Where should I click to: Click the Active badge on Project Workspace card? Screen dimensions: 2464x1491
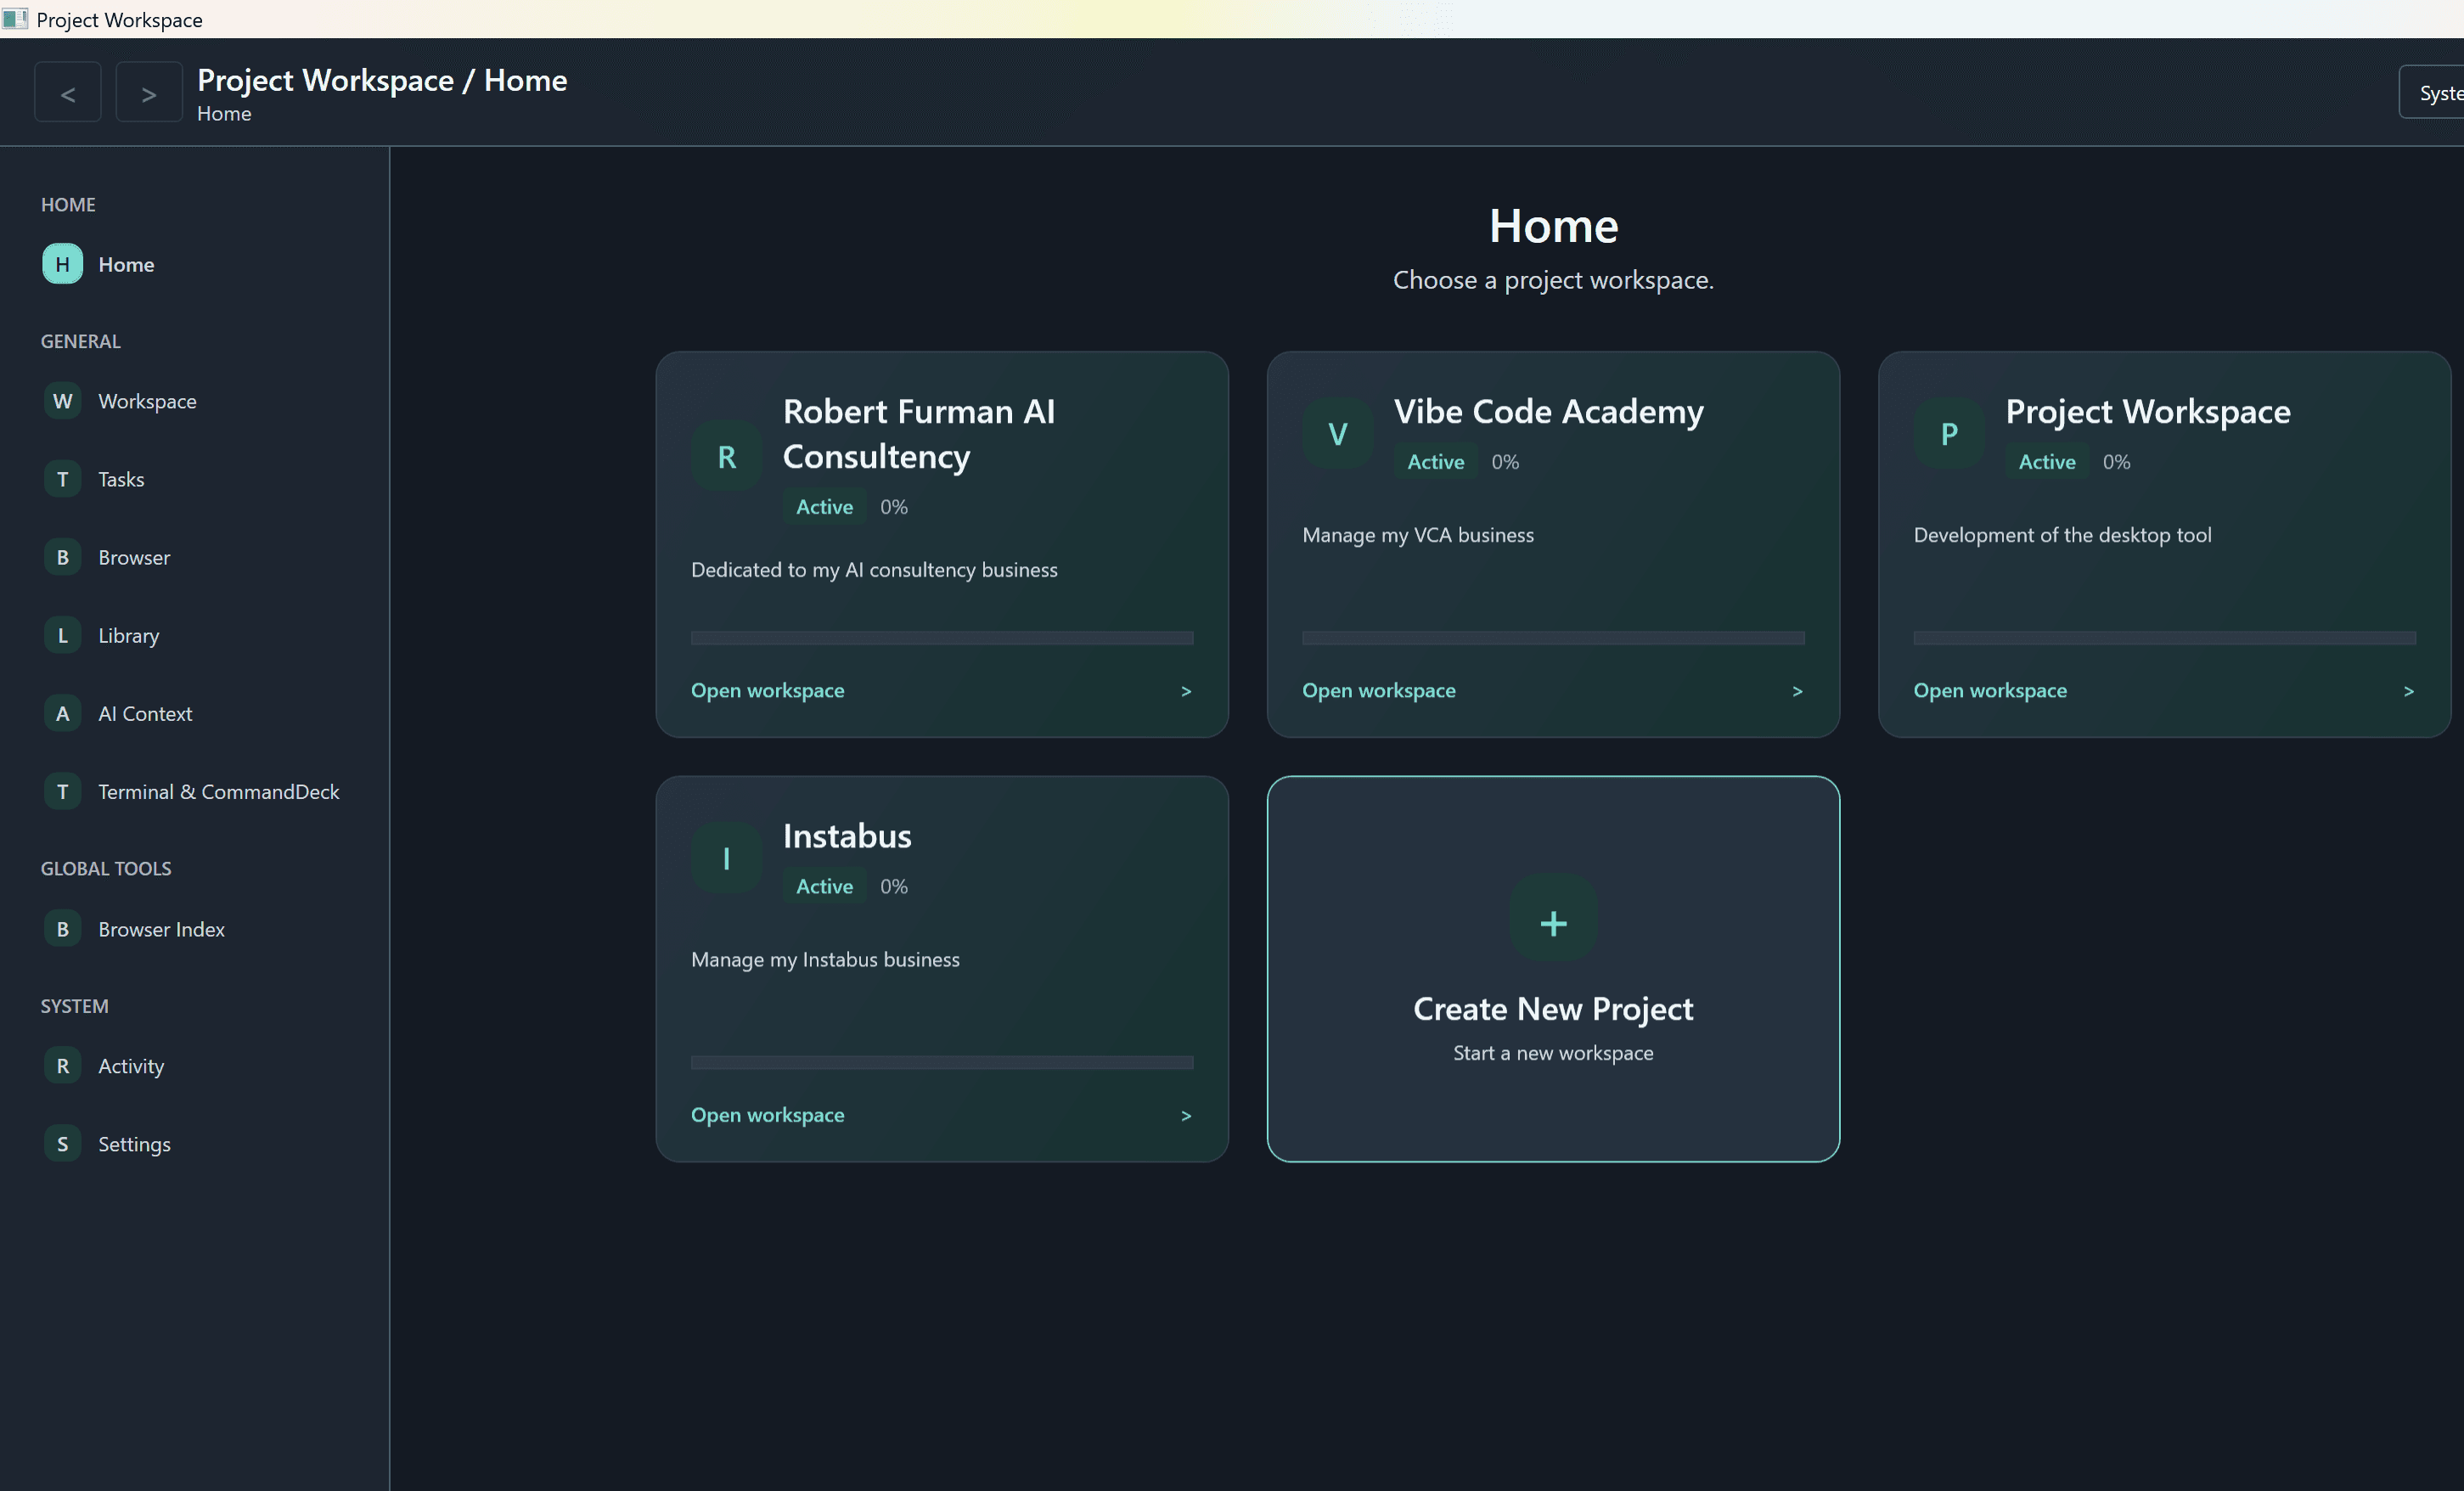(2046, 462)
